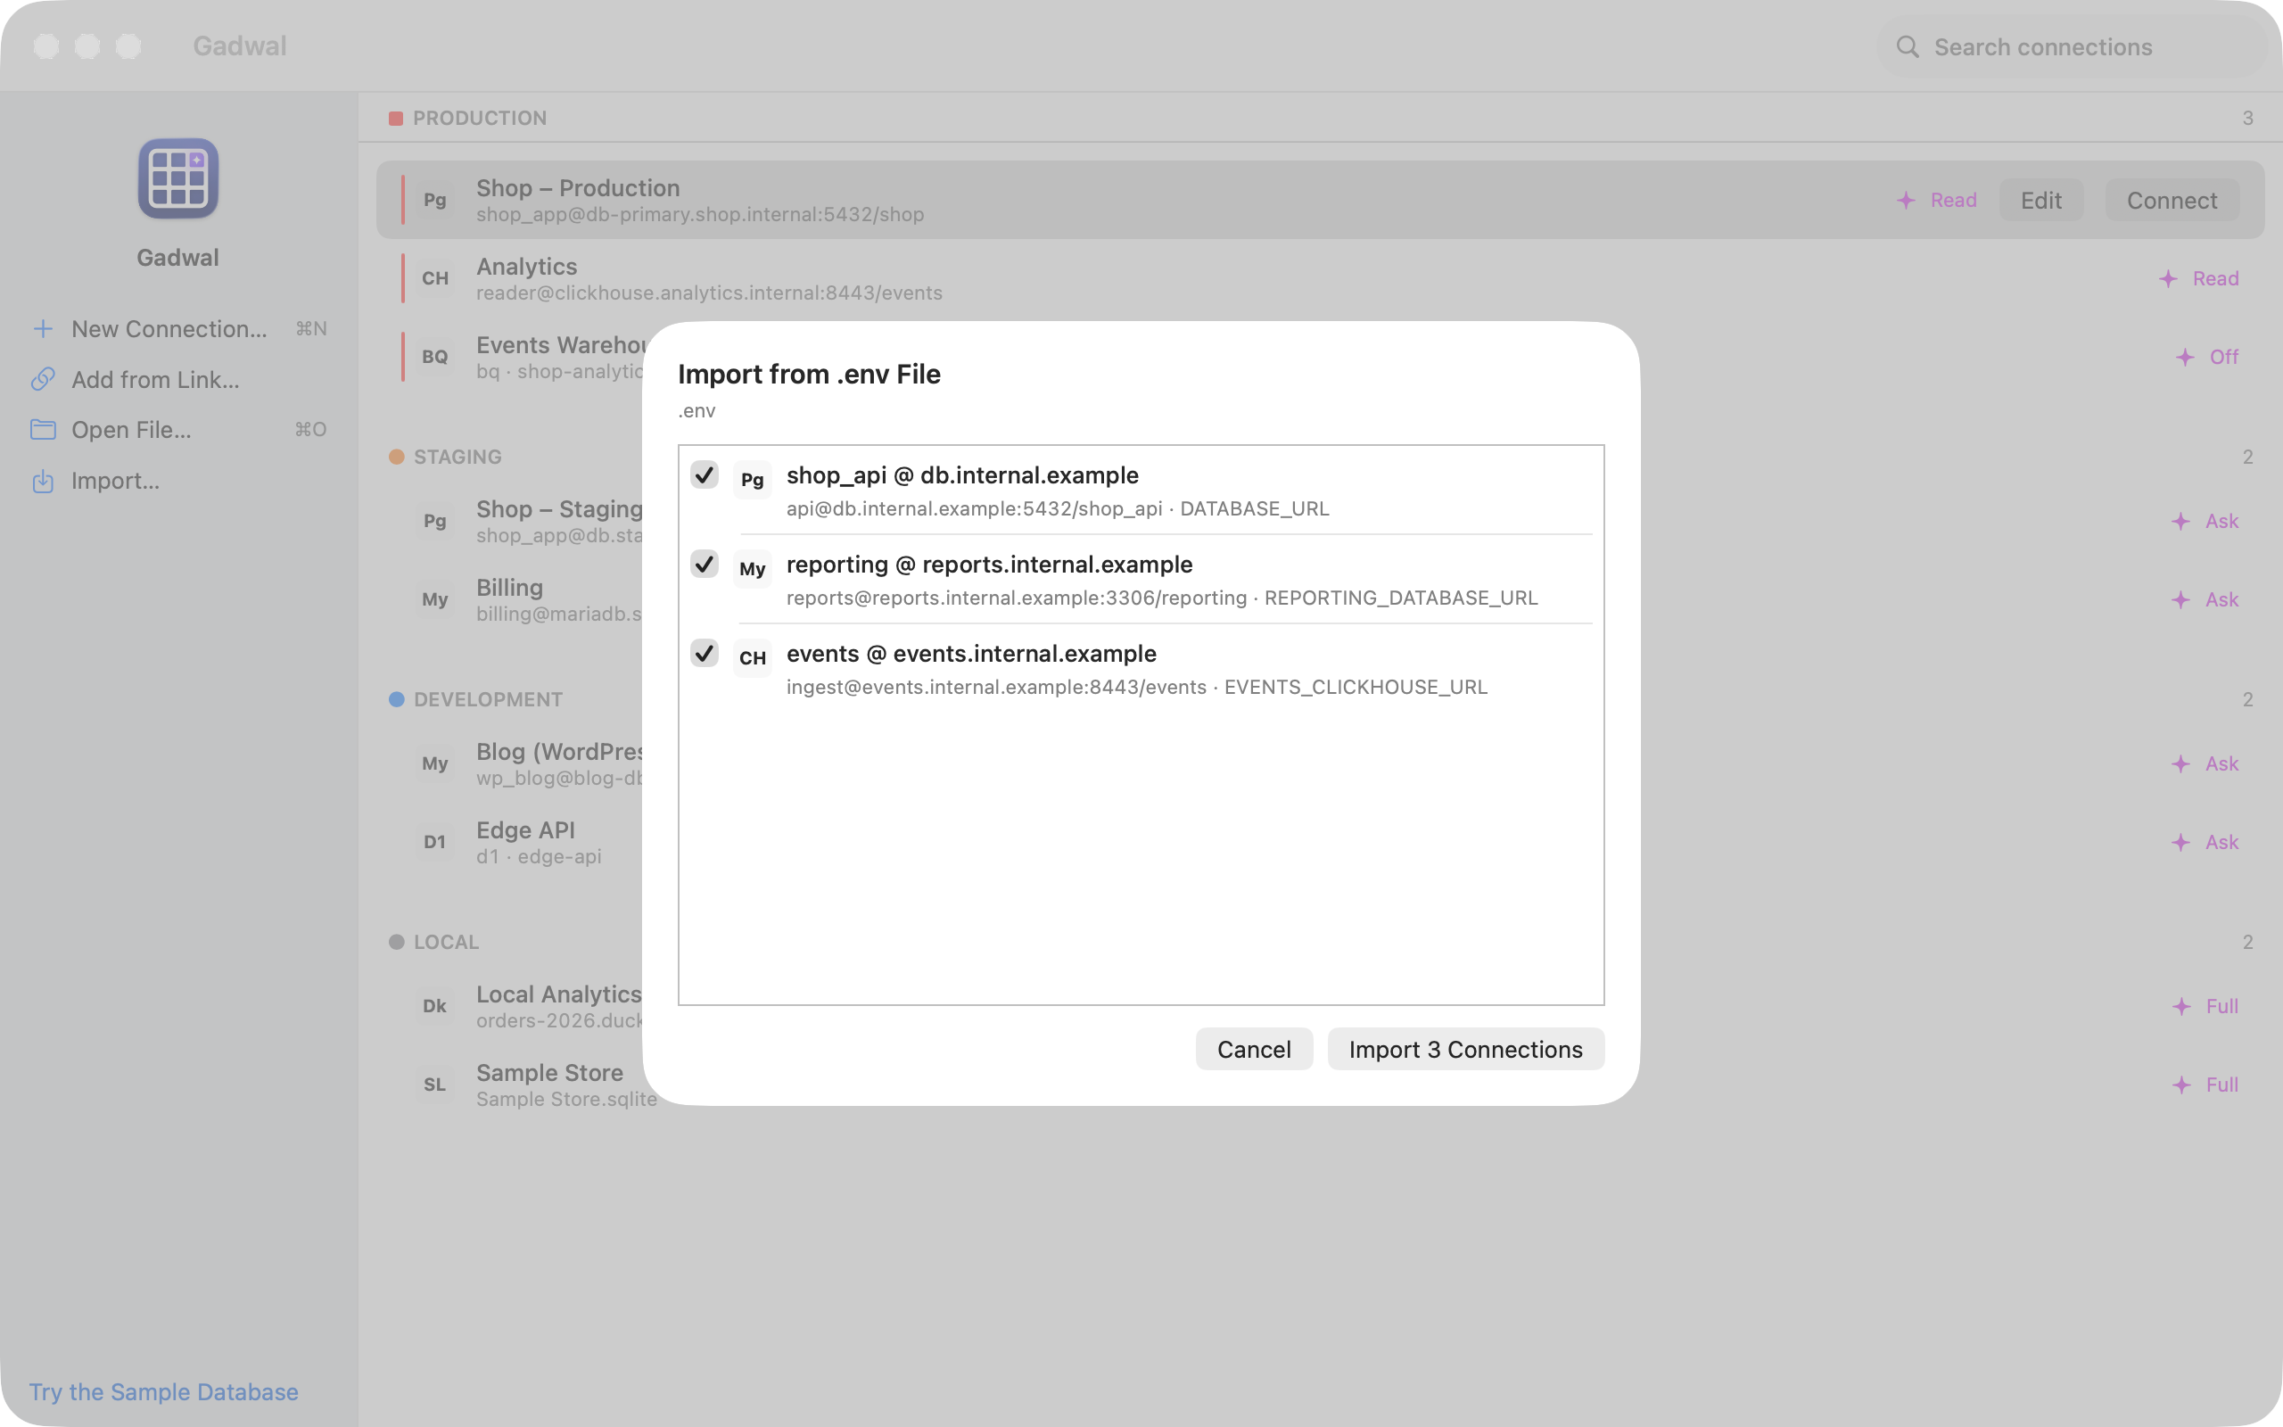The width and height of the screenshot is (2283, 1427).
Task: Select events @ events.internal.example title
Action: click(971, 653)
